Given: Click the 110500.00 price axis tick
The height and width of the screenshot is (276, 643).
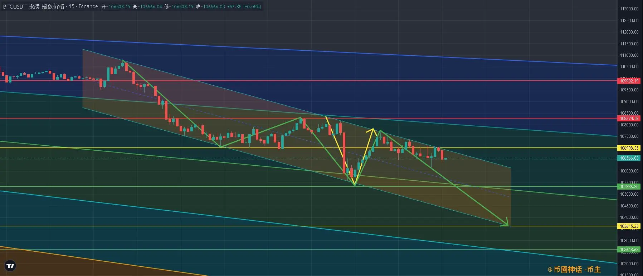Looking at the screenshot, I should [x=629, y=66].
